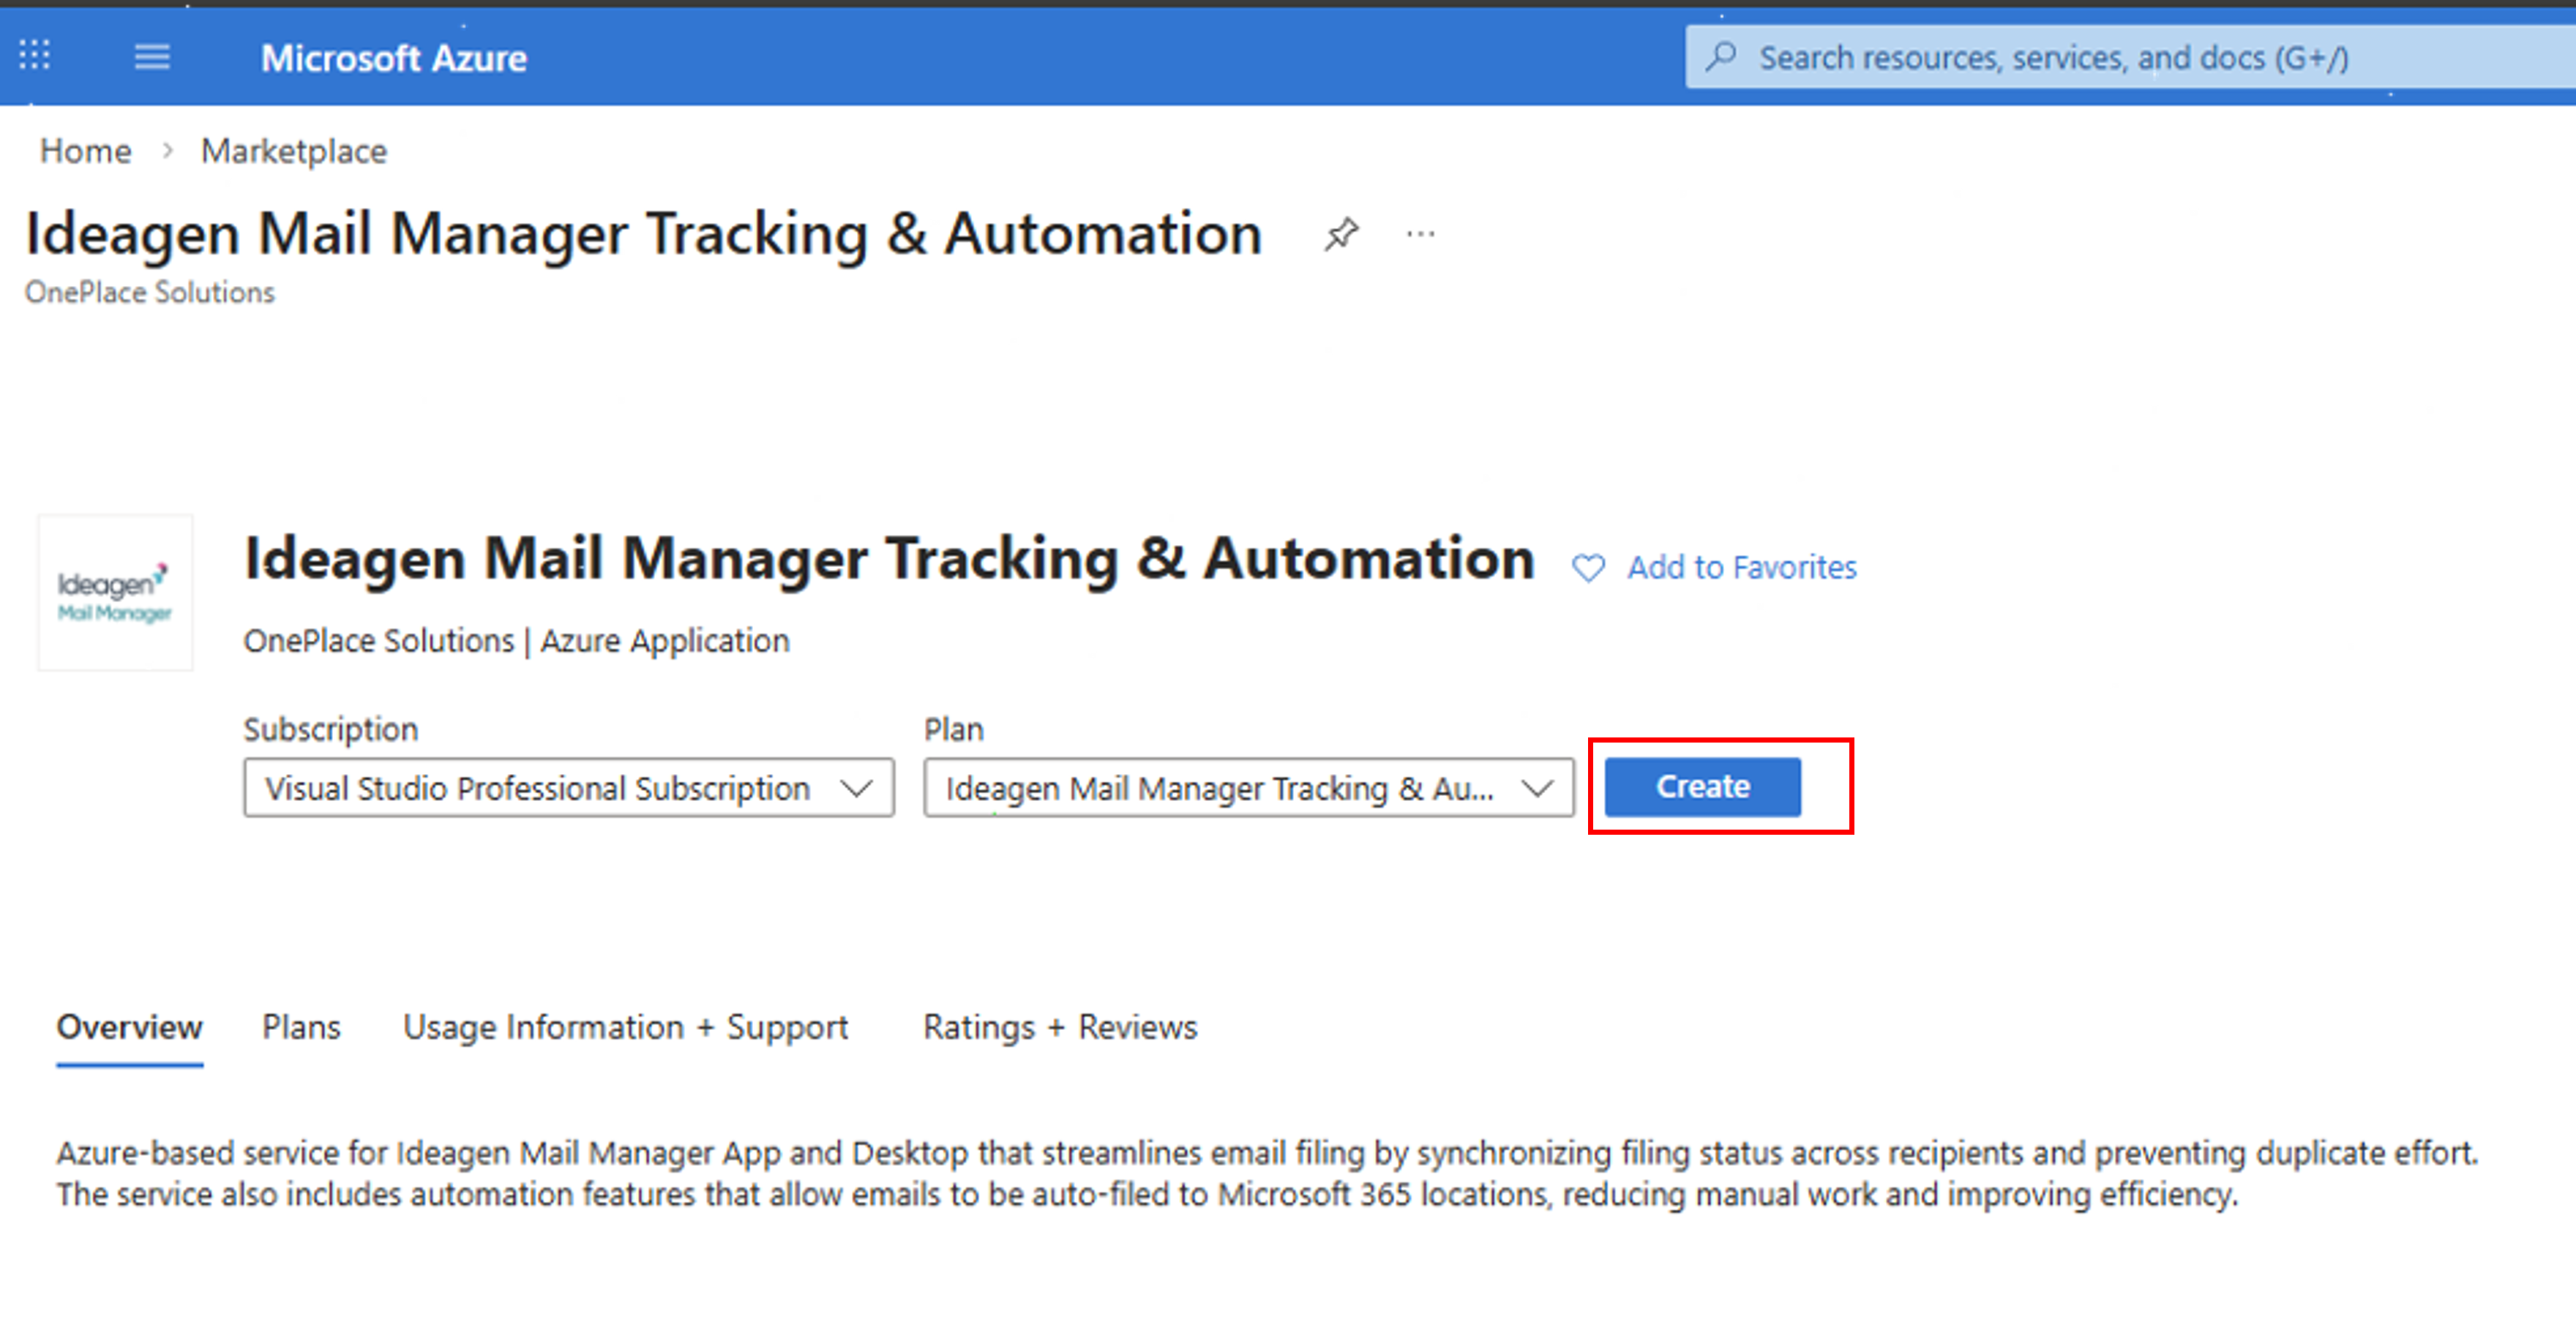Click the Plan field label

pyautogui.click(x=954, y=730)
